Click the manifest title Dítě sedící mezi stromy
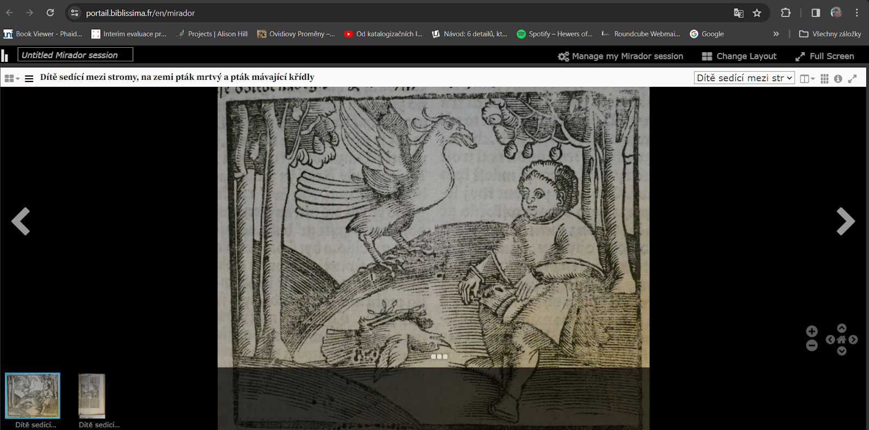Image resolution: width=869 pixels, height=430 pixels. 177,77
